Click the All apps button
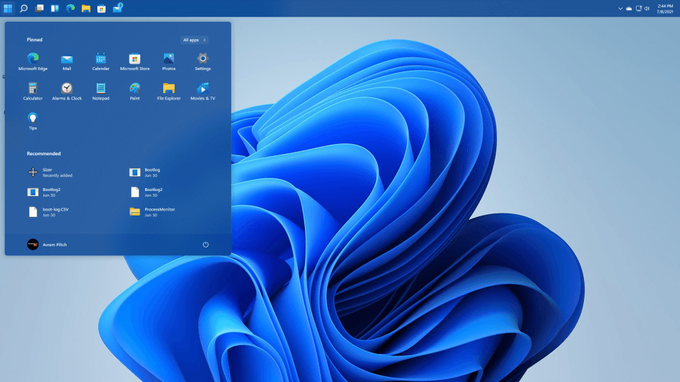680x382 pixels. click(194, 40)
